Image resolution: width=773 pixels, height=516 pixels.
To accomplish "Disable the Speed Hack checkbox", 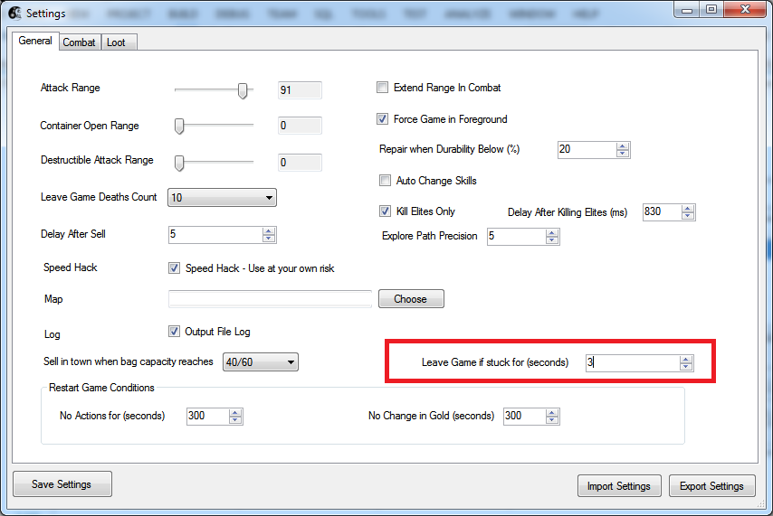I will click(174, 267).
